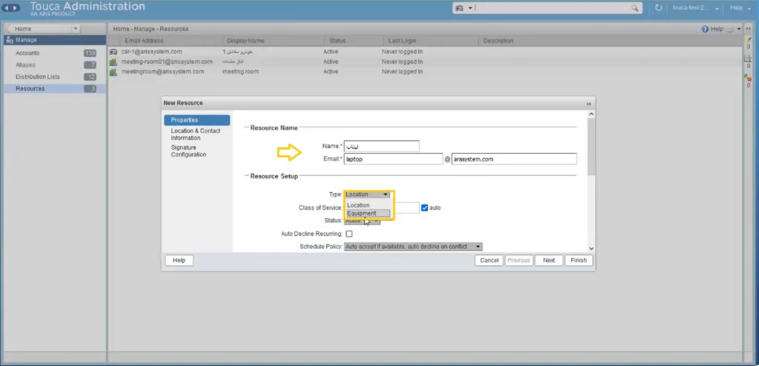Switch to Properties step
Viewport: 759px width, 366px height.
click(x=196, y=120)
